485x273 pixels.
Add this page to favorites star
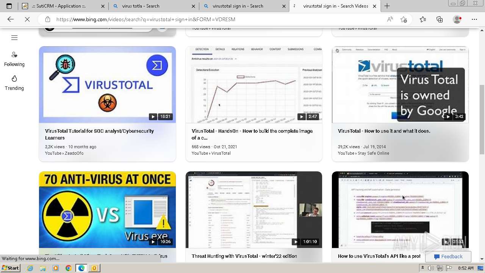[x=404, y=19]
